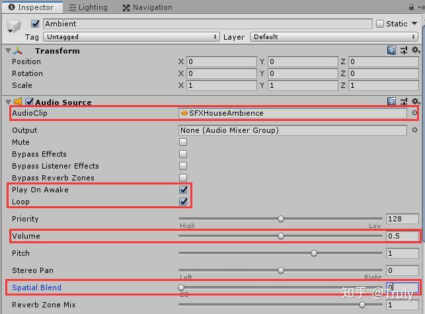Click the Scale Z input field
This screenshot has width=425, height=314.
click(x=383, y=85)
